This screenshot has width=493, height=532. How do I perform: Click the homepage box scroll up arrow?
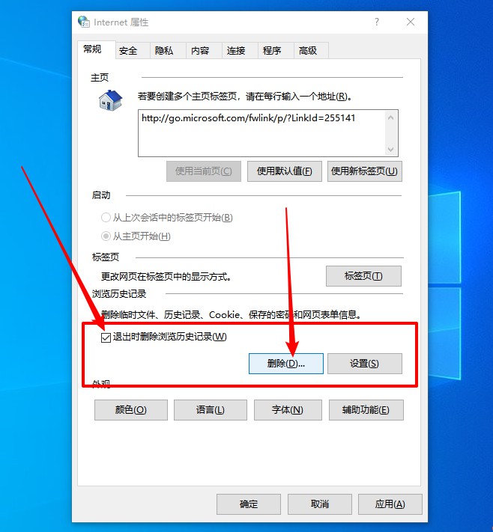click(391, 117)
